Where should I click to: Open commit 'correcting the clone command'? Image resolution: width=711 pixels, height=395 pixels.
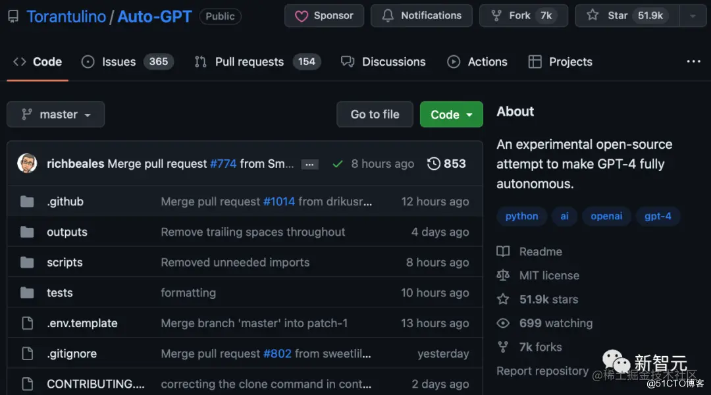(266, 384)
